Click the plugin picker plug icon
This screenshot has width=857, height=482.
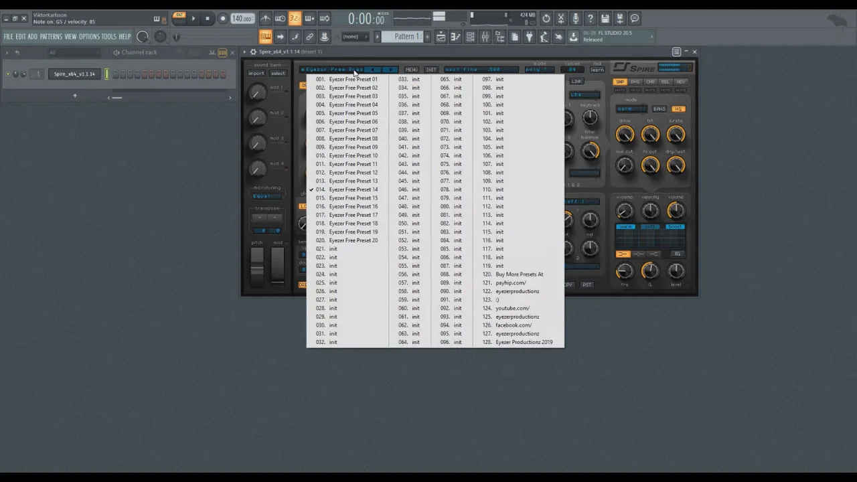(530, 37)
